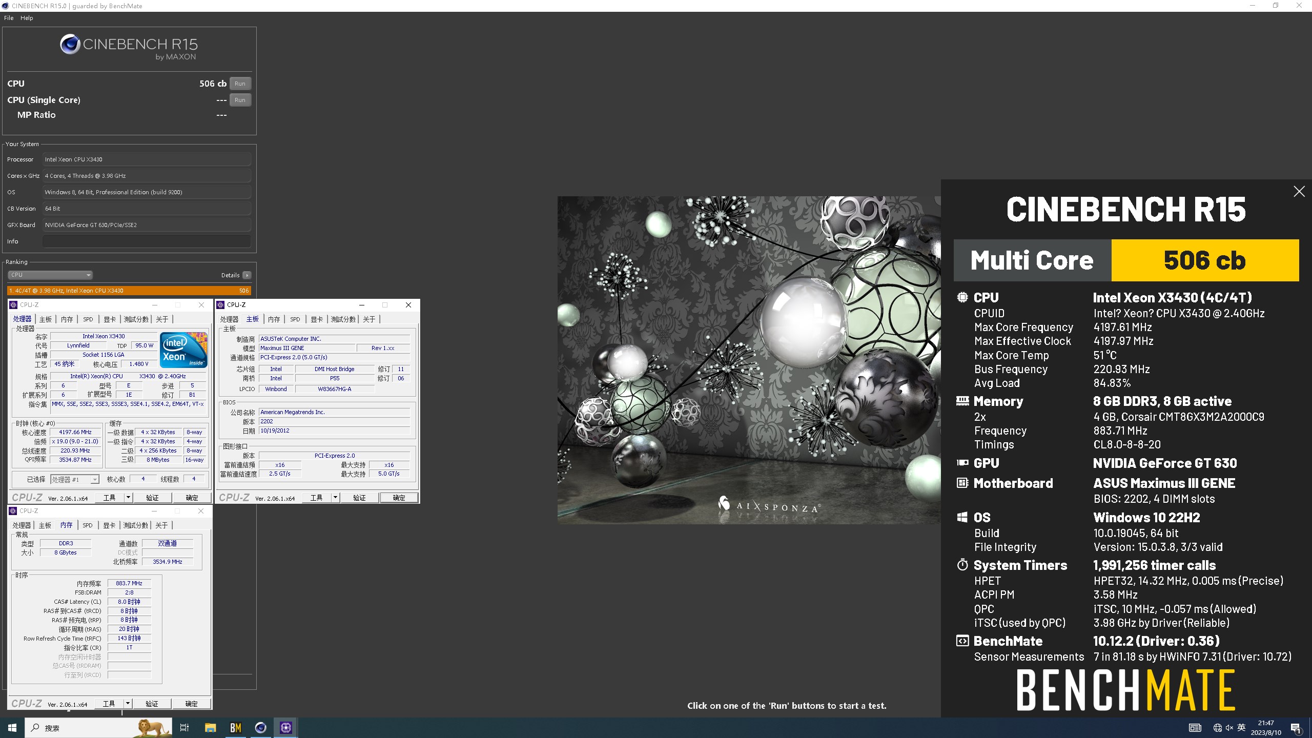Click the Cinebench app icon in title bar
The image size is (1312, 738).
click(x=6, y=6)
